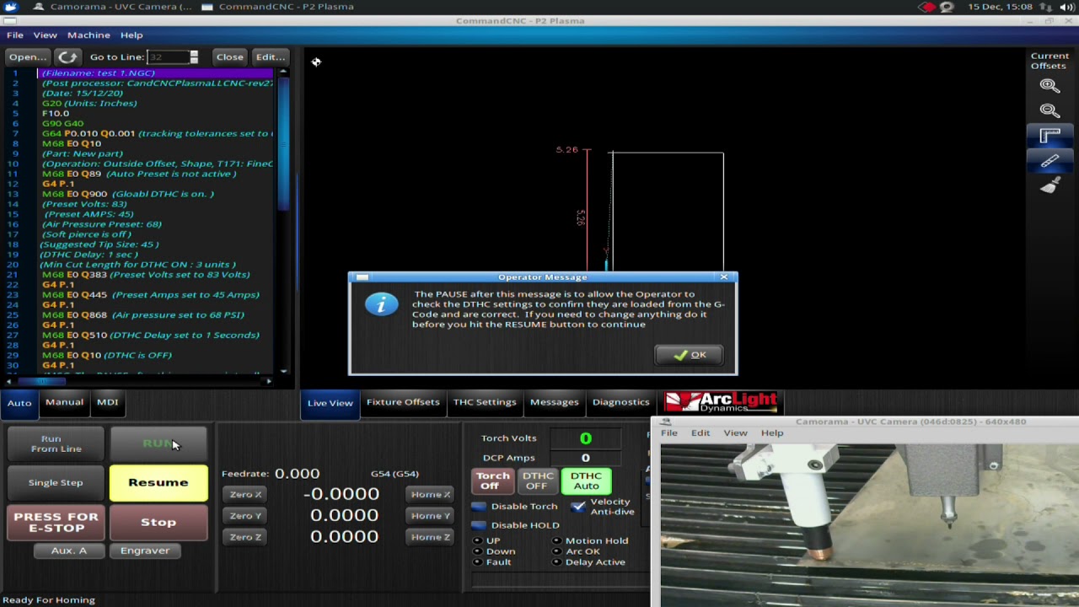The image size is (1079, 607).
Task: Open the Machine menu
Action: click(89, 35)
